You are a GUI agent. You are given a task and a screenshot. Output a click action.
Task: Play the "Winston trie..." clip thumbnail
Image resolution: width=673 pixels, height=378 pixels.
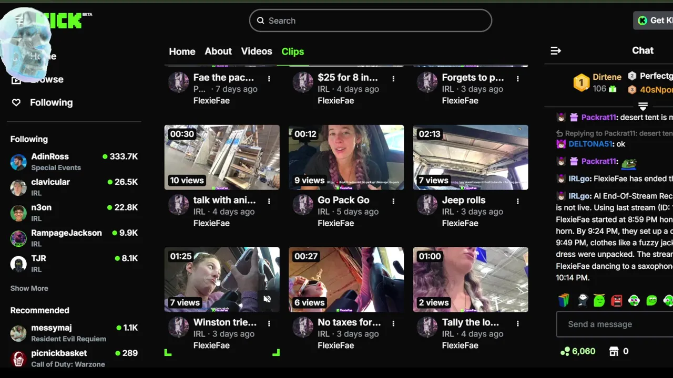222,279
